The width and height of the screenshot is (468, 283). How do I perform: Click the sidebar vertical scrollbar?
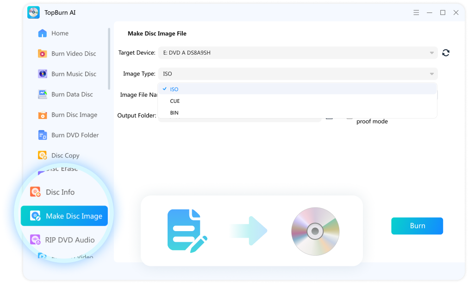click(109, 58)
